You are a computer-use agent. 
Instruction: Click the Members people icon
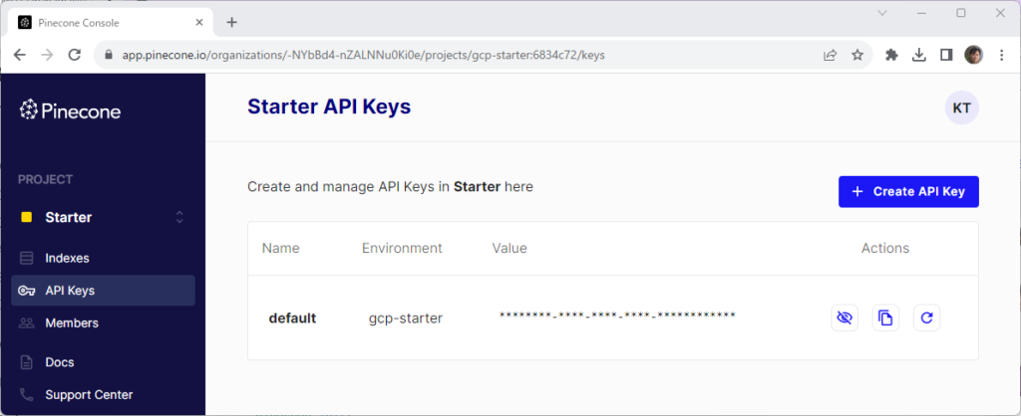pyautogui.click(x=27, y=323)
